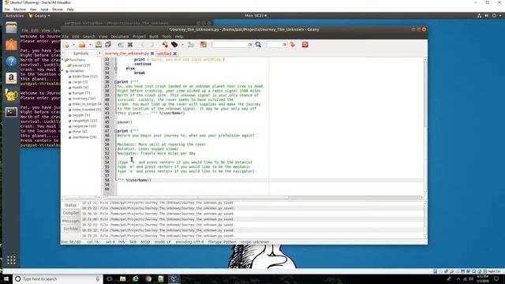The width and height of the screenshot is (505, 284).
Task: Launch Amazon from the Ubuntu dock
Action: coord(11,78)
